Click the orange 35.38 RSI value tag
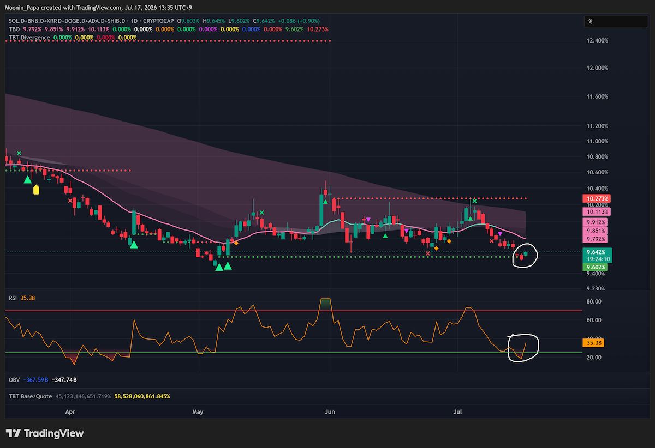The image size is (655, 448). coord(592,343)
